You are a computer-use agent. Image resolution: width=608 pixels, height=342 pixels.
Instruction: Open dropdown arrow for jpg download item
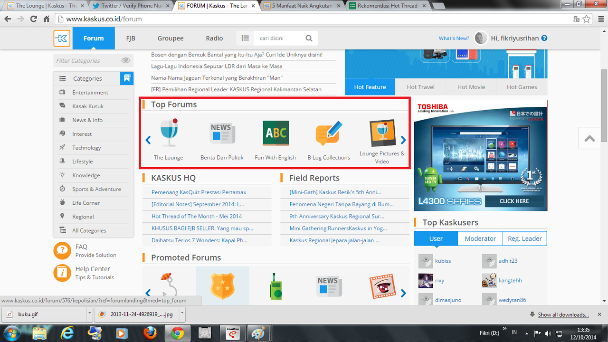click(182, 314)
